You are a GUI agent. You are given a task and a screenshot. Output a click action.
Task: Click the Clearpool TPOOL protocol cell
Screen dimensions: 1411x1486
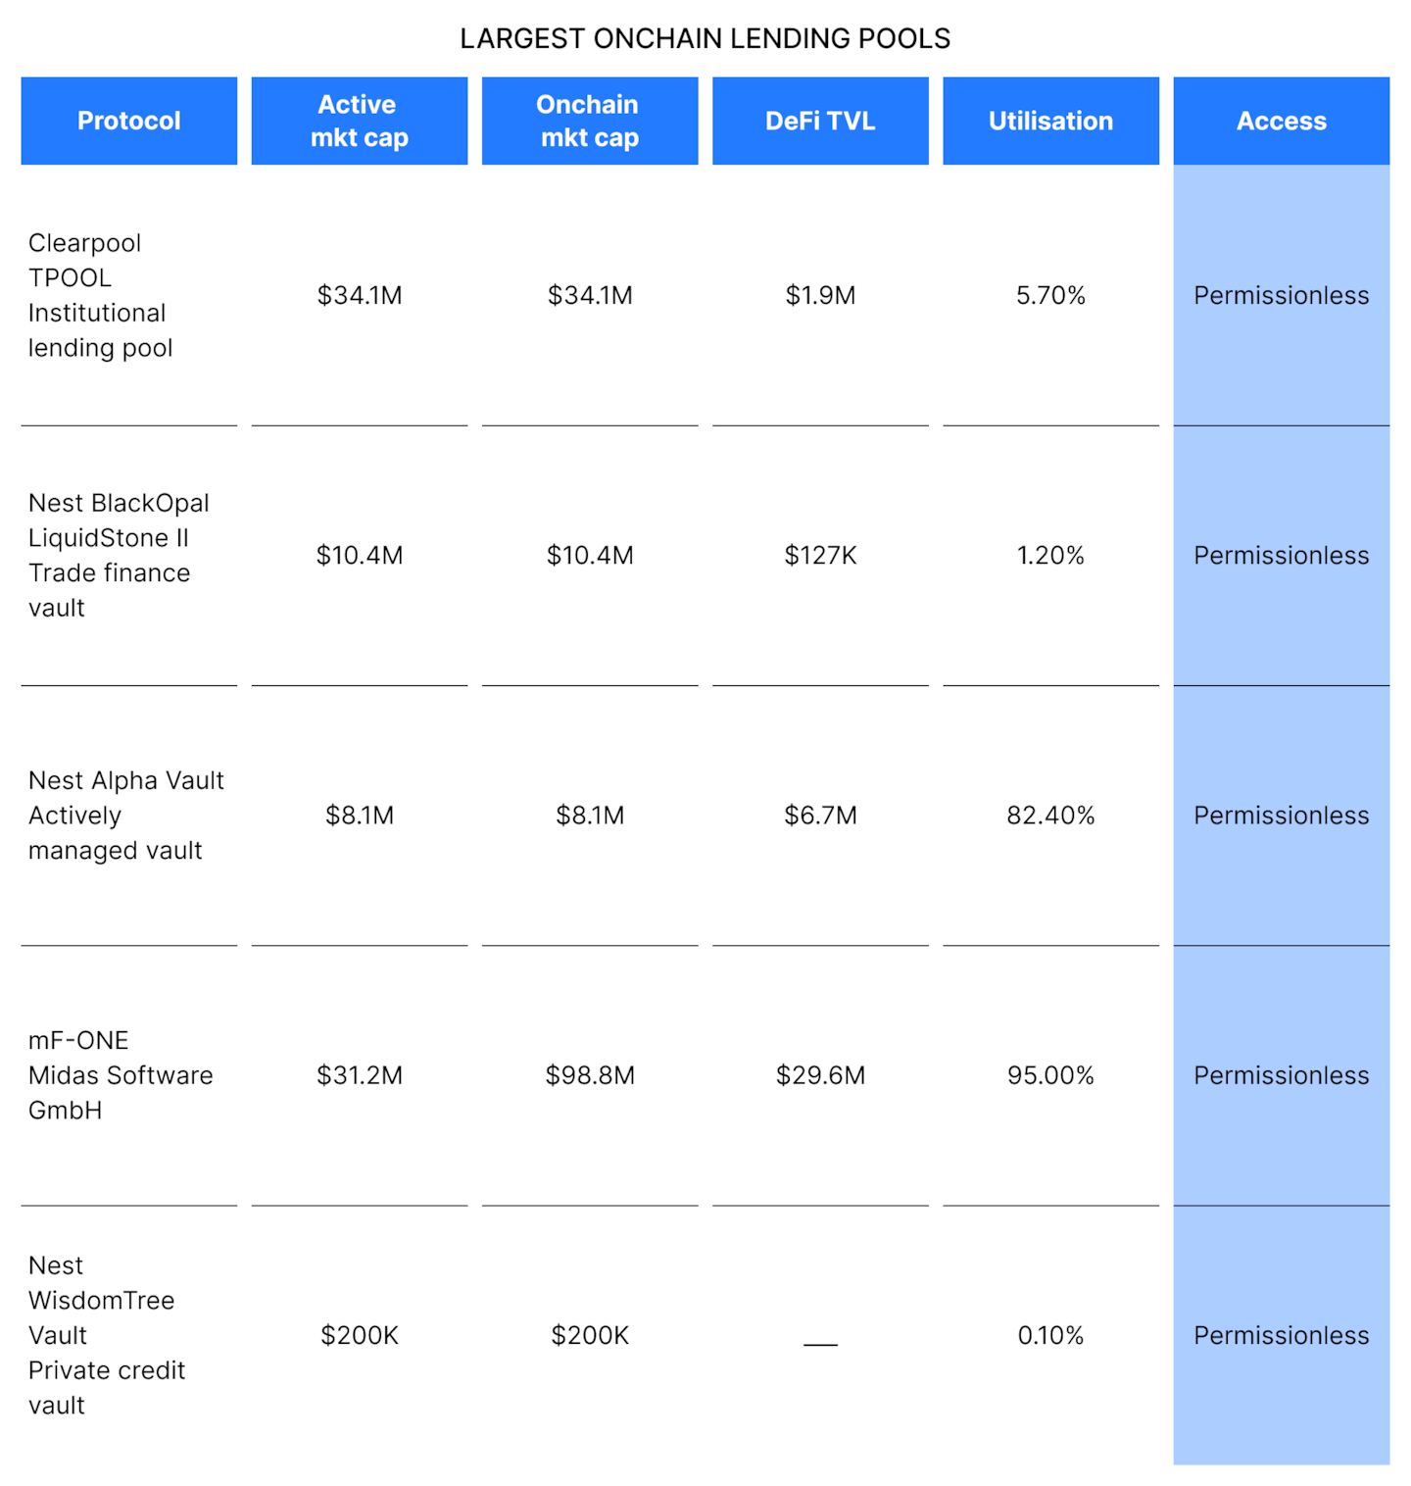point(100,295)
